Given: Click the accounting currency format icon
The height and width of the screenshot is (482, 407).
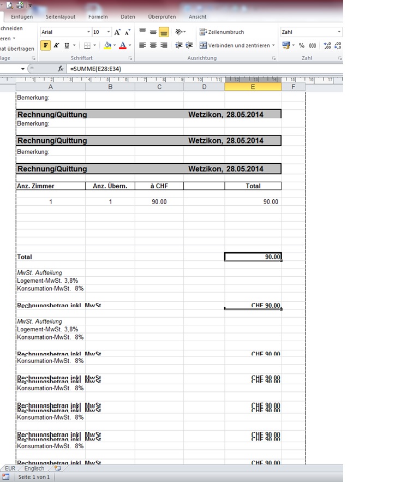Looking at the screenshot, I should (x=286, y=45).
